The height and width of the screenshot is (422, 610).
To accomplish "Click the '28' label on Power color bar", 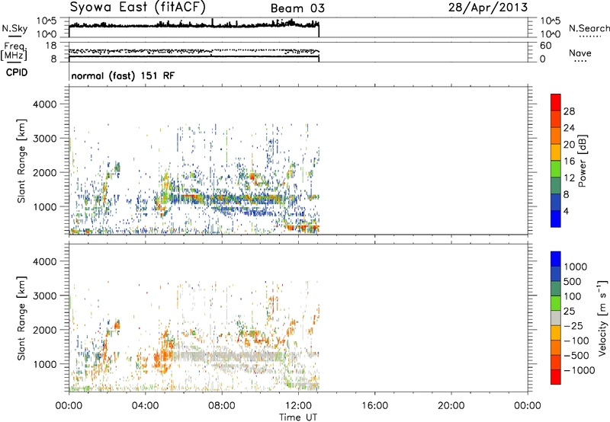I will [569, 111].
